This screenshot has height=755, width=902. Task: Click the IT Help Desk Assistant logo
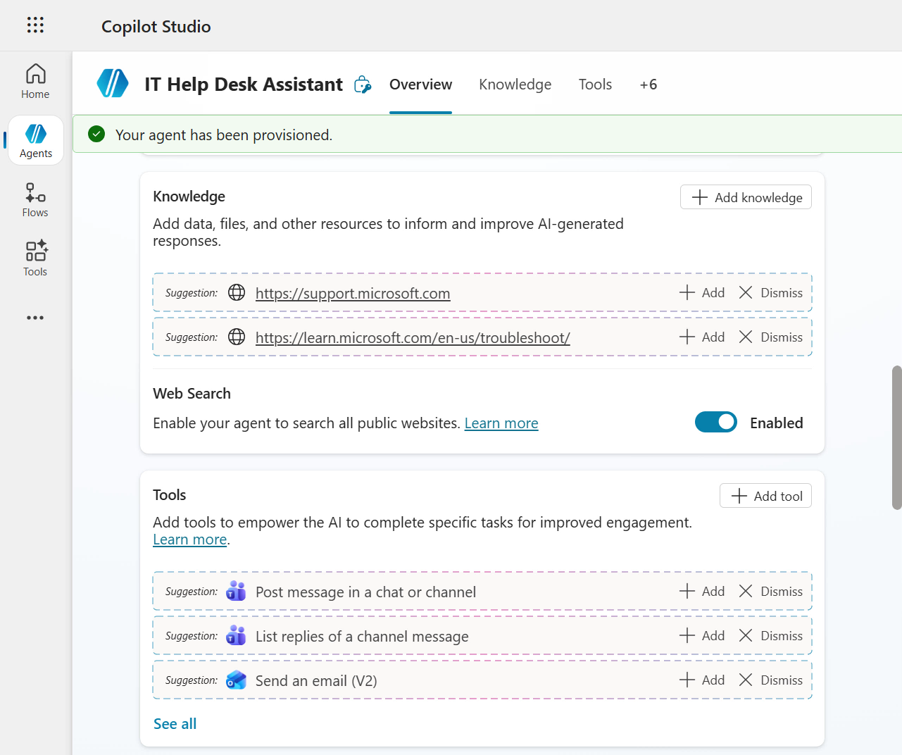click(x=113, y=83)
